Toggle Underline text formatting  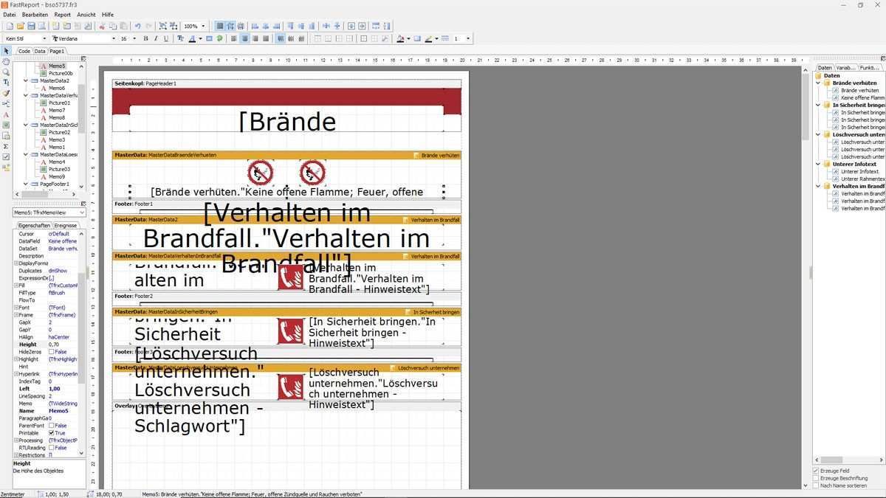[165, 38]
